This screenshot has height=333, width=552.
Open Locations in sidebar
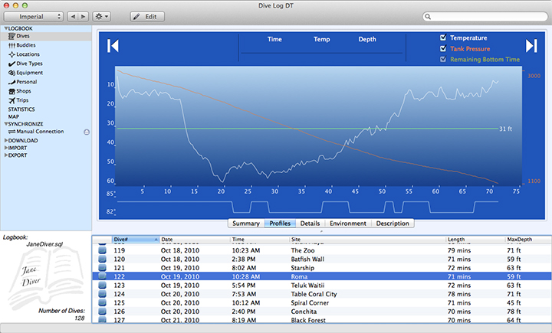28,54
